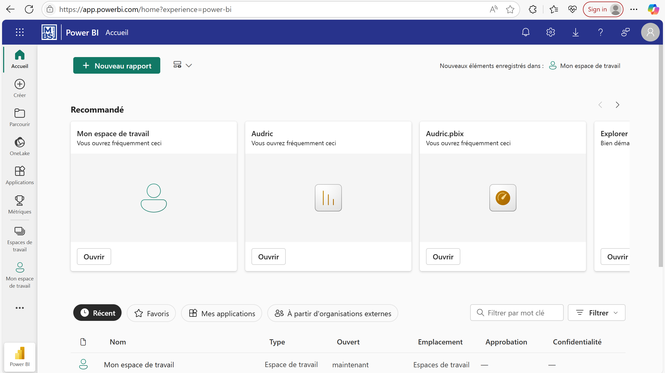Open browser essentials heart icon
Viewport: 665px width, 373px height.
572,9
